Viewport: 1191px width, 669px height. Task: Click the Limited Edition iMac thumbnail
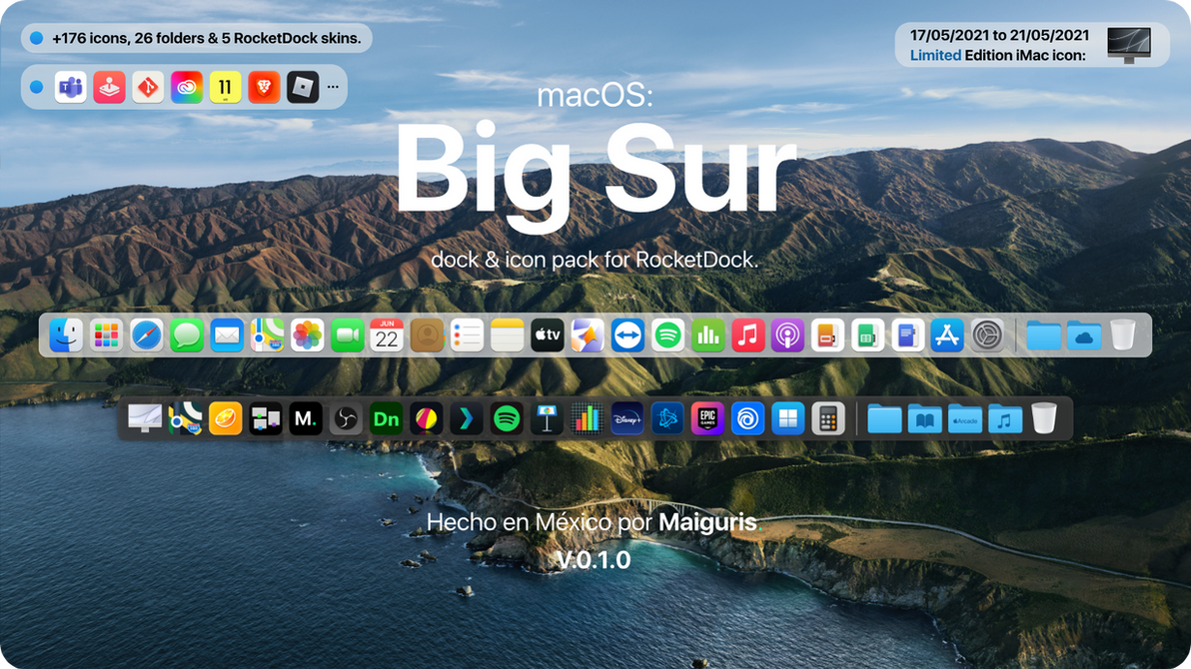click(1129, 45)
